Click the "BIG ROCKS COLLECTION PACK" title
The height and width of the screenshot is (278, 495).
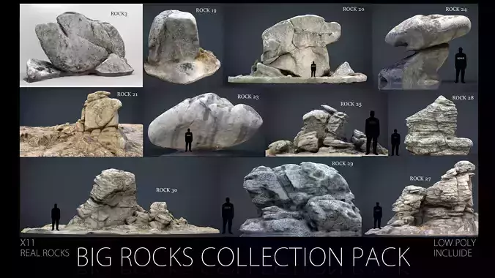coord(243,257)
